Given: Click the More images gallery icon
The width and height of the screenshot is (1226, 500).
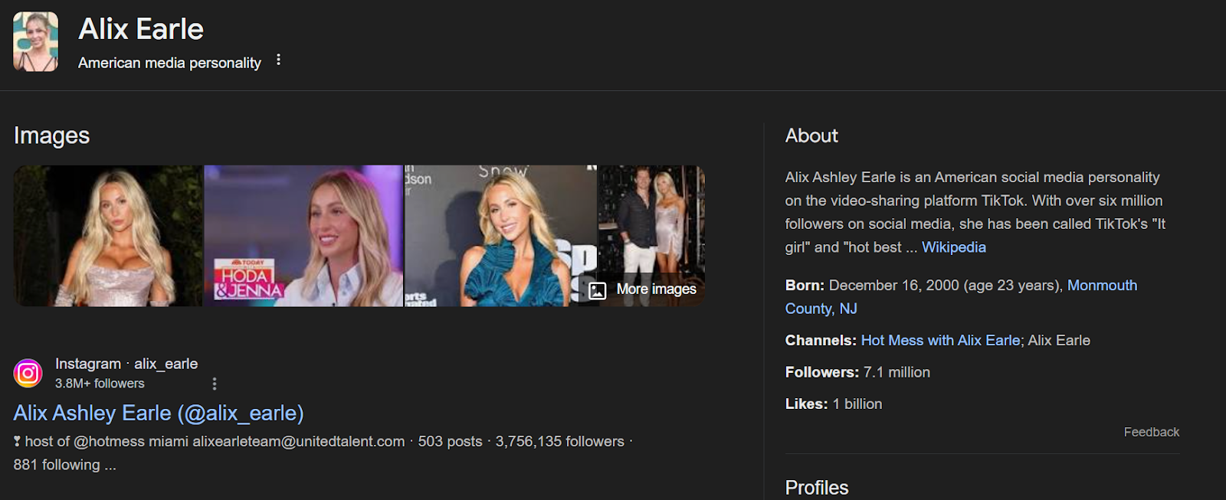Looking at the screenshot, I should pos(598,290).
